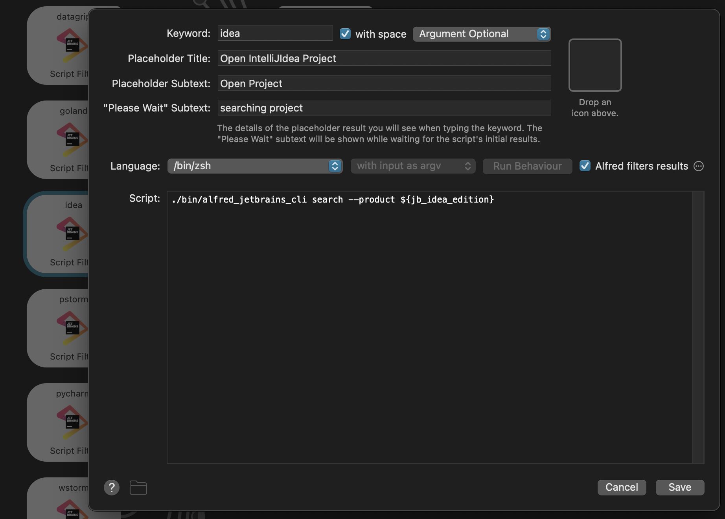
Task: Click into the Please Wait Subtext field
Action: 384,108
